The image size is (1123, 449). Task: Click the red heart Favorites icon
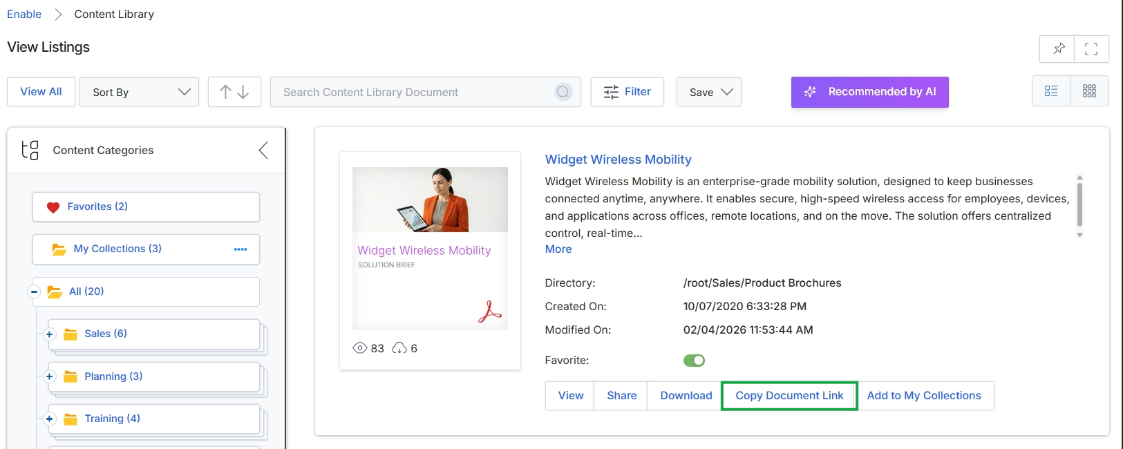(x=53, y=207)
